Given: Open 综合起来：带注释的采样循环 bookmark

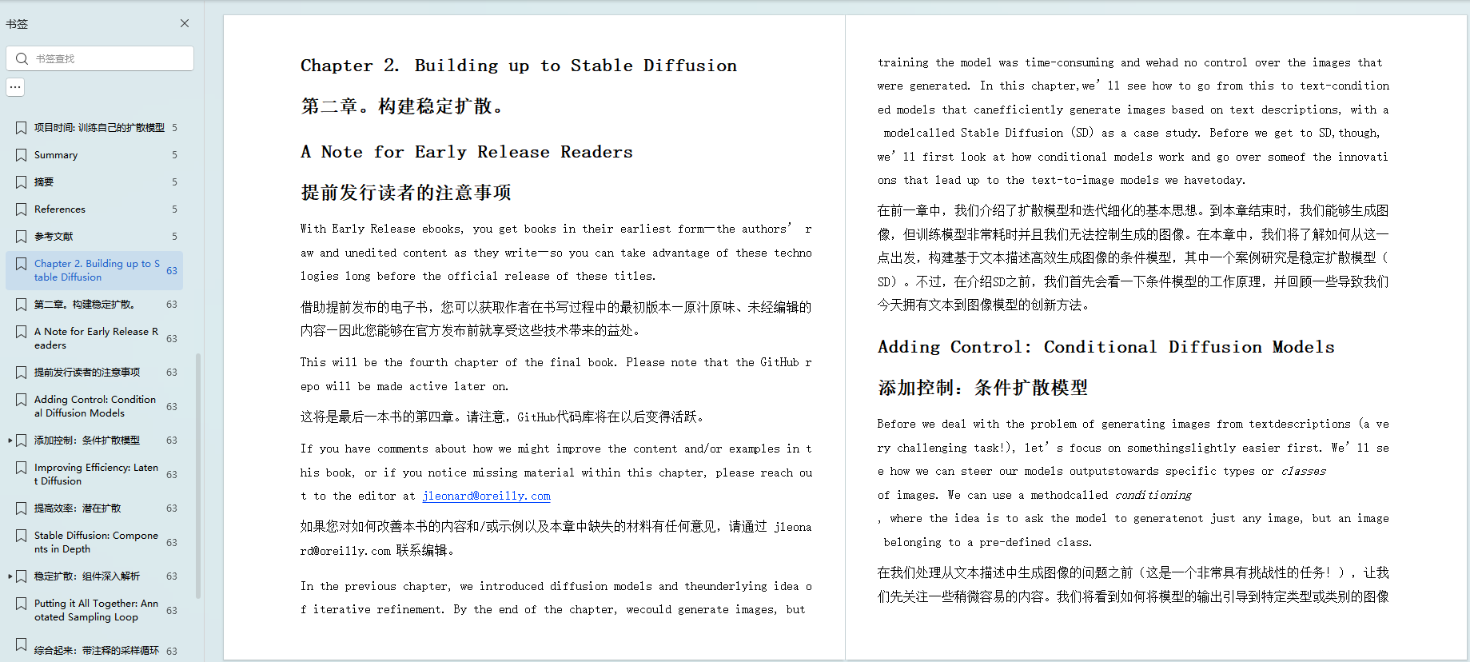Looking at the screenshot, I should click(97, 651).
